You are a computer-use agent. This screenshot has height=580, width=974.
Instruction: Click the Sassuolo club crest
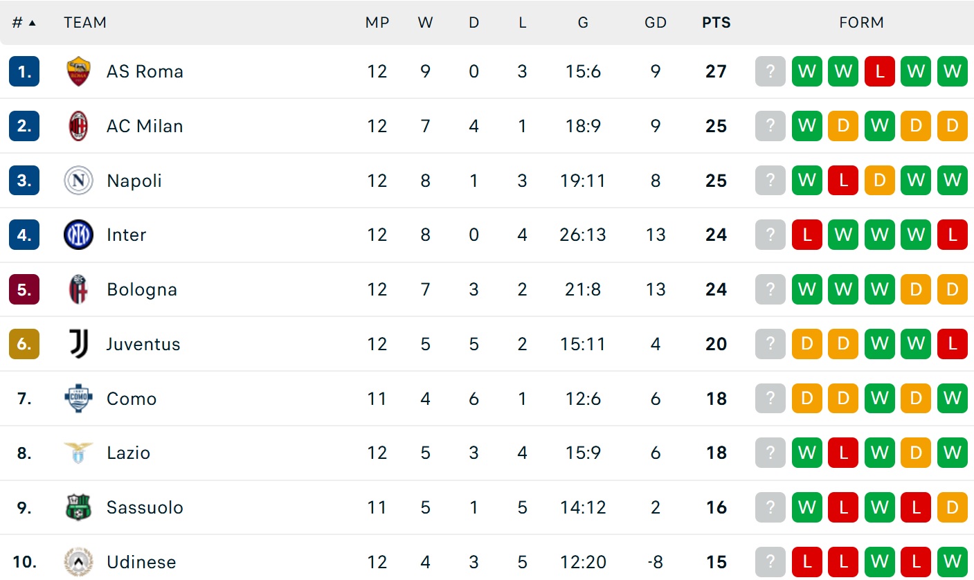[x=78, y=507]
